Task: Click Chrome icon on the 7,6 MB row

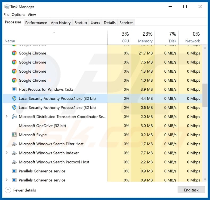Action: (x=14, y=62)
